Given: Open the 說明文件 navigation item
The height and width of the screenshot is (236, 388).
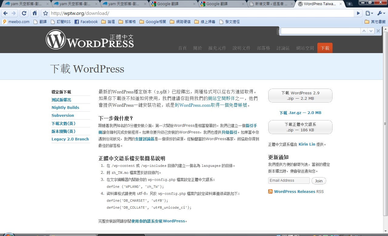Looking at the screenshot, I should click(x=242, y=48).
